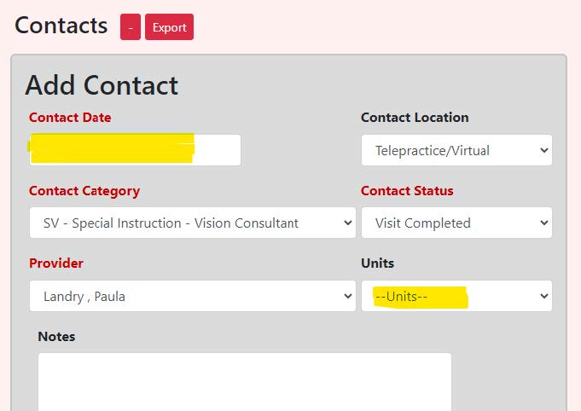
Task: Click the Contact Location label
Action: coord(415,118)
